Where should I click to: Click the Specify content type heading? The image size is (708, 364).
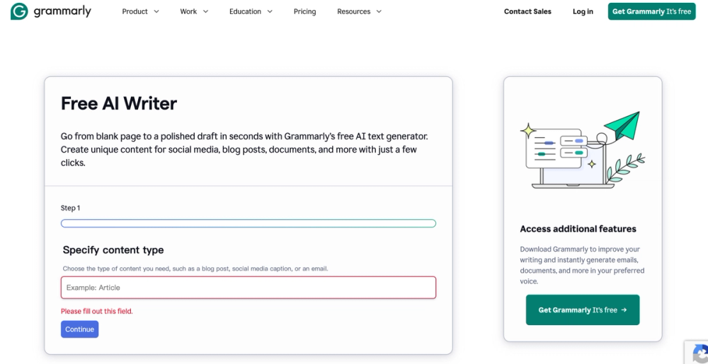click(x=113, y=250)
